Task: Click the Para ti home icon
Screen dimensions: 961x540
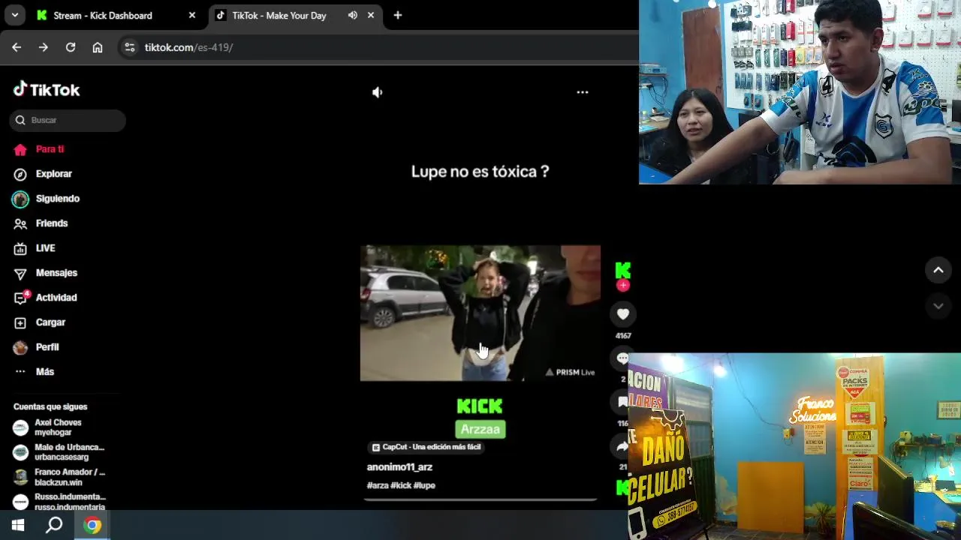Action: (20, 149)
